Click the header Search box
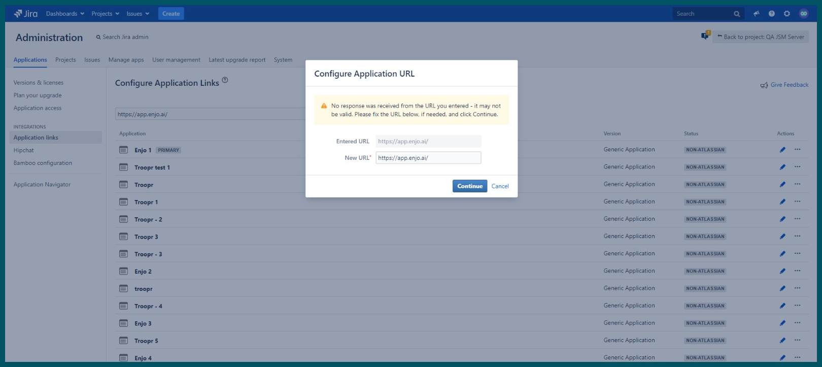Viewport: 822px width, 367px height. (x=708, y=14)
